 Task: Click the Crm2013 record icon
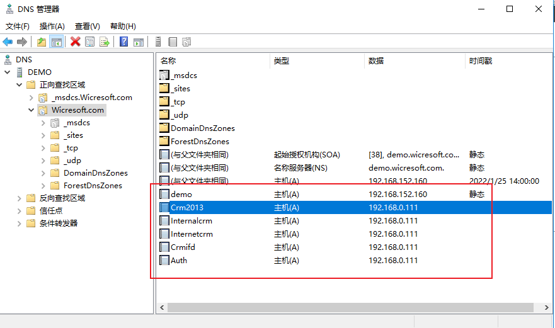[164, 207]
